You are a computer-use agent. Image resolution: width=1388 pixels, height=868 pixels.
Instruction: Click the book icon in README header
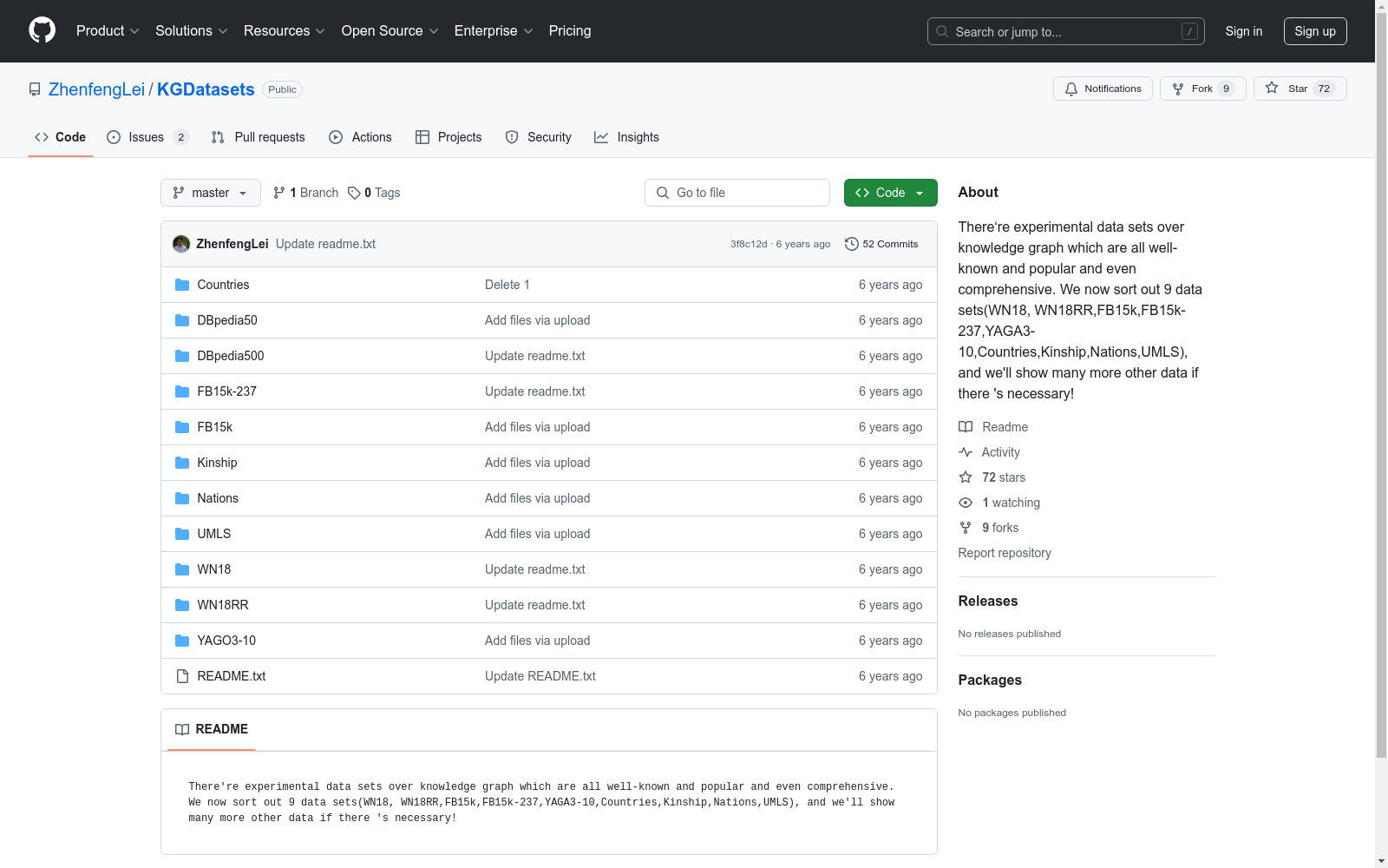coord(182,729)
